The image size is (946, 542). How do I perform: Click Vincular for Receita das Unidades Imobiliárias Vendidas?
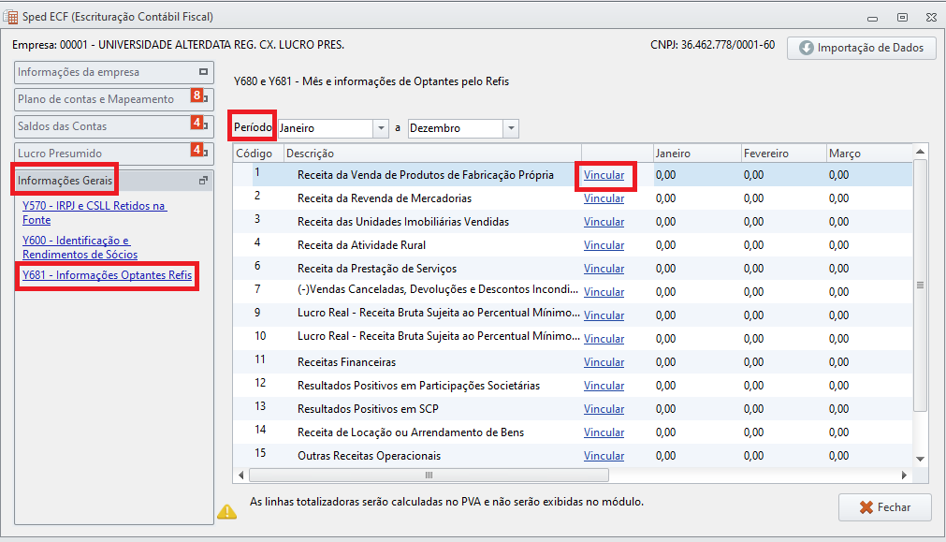[x=604, y=222]
